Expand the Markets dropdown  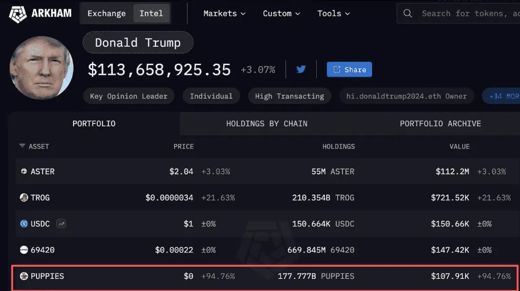point(225,14)
